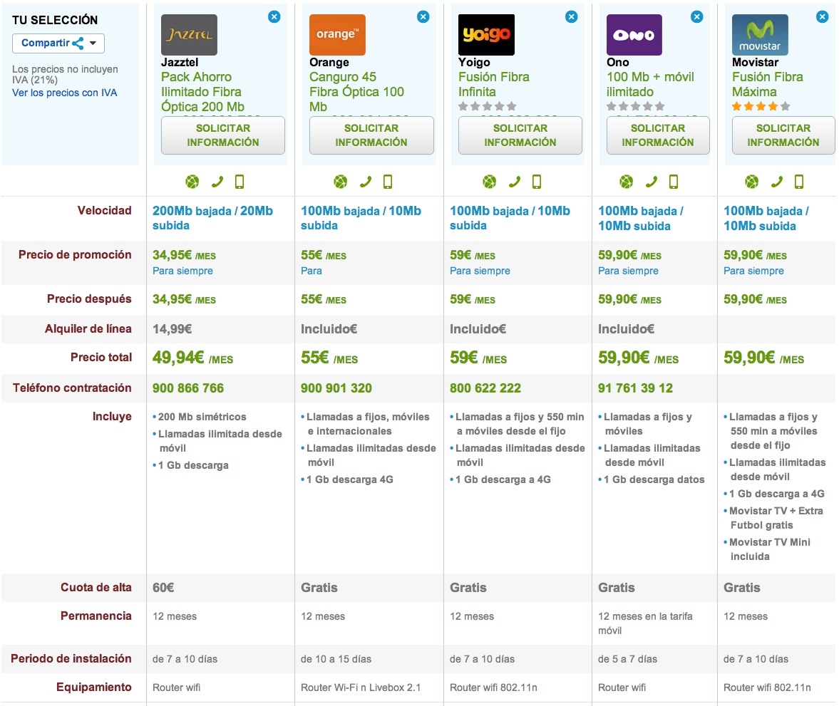Screen dimensions: 839x706
Task: Select Jazztel phone number 900 866 766
Action: click(x=188, y=388)
